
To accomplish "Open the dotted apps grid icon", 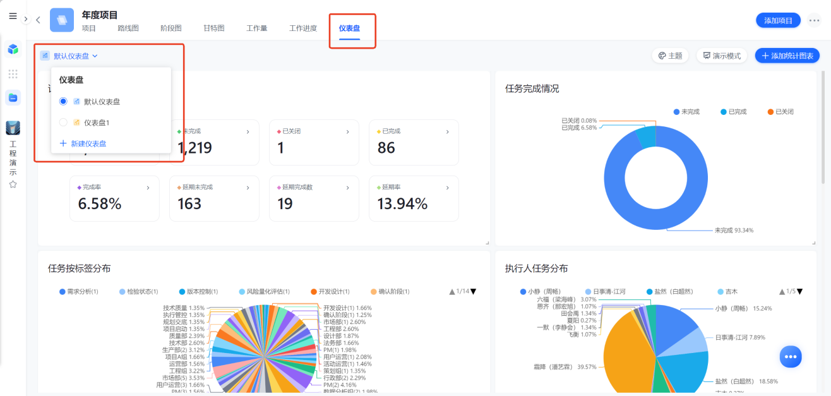I will point(13,74).
